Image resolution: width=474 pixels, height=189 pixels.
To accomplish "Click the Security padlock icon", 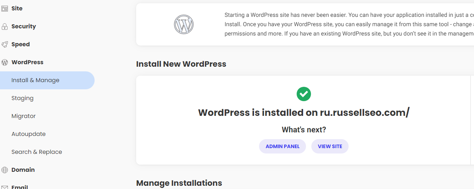I will 5,27.
